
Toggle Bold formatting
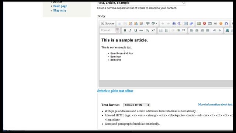pos(125,30)
